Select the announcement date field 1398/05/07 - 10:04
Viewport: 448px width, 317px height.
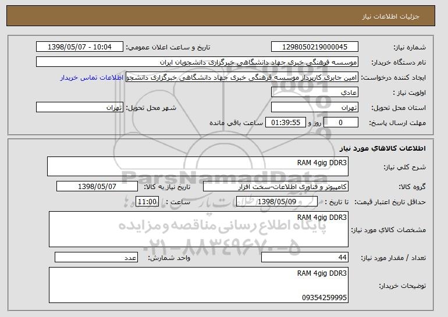click(x=80, y=47)
